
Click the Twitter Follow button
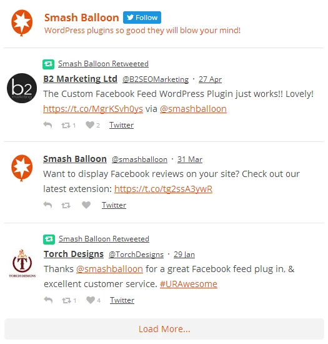(142, 18)
